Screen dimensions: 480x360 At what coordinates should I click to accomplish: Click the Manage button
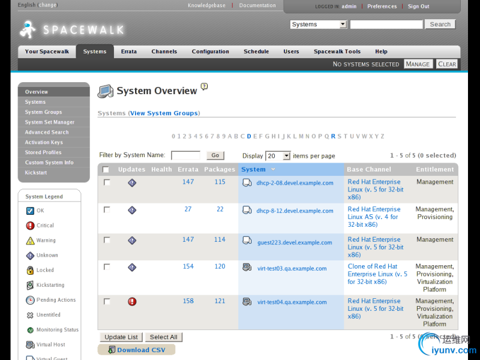(x=418, y=64)
